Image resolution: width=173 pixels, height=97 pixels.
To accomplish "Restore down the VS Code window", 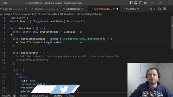I will (x=161, y=3).
